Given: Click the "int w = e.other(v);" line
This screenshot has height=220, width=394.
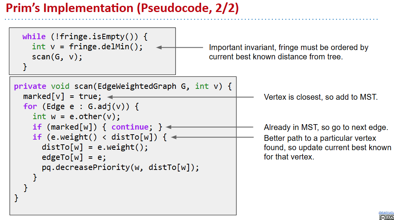Looking at the screenshot, I should click(76, 116).
